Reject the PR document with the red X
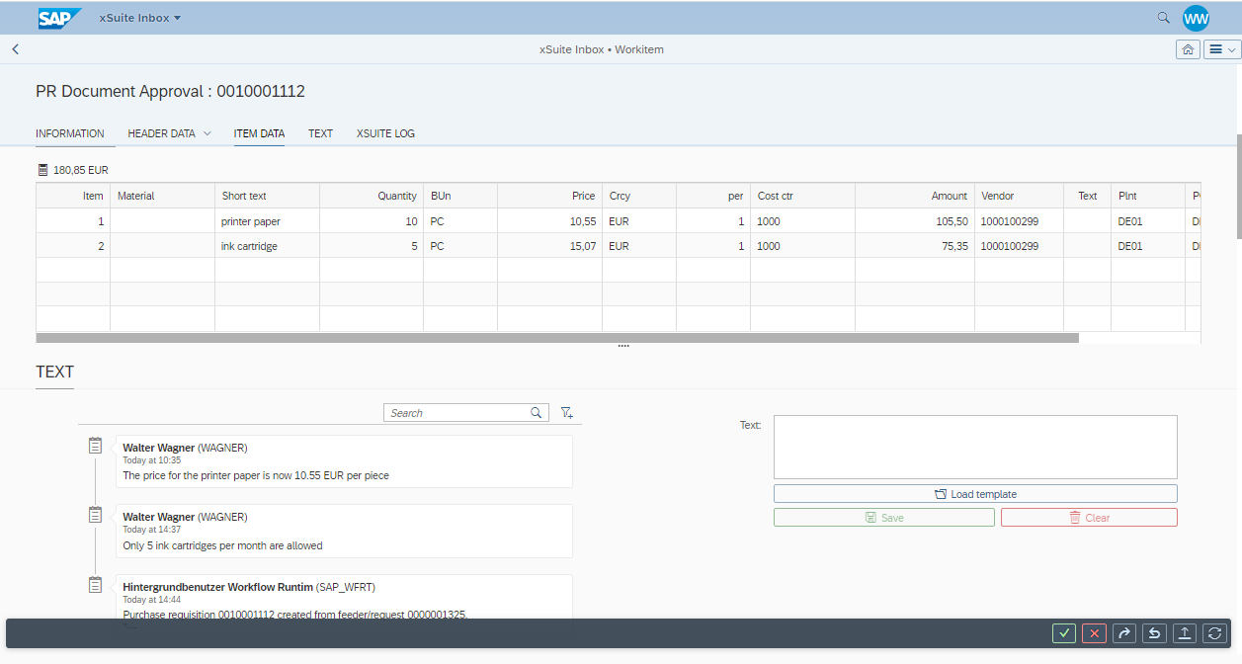The width and height of the screenshot is (1242, 664). [1094, 633]
